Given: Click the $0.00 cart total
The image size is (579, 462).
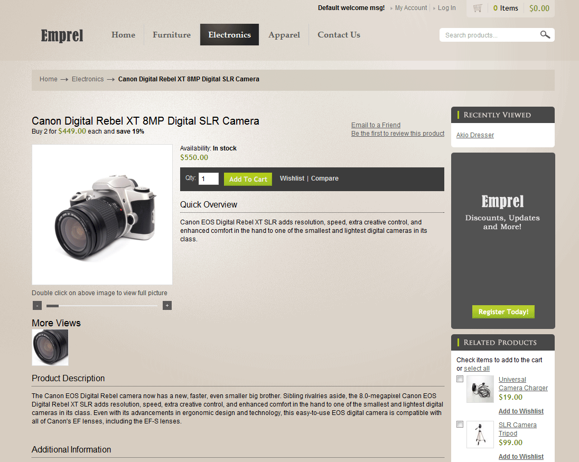Looking at the screenshot, I should coord(539,8).
